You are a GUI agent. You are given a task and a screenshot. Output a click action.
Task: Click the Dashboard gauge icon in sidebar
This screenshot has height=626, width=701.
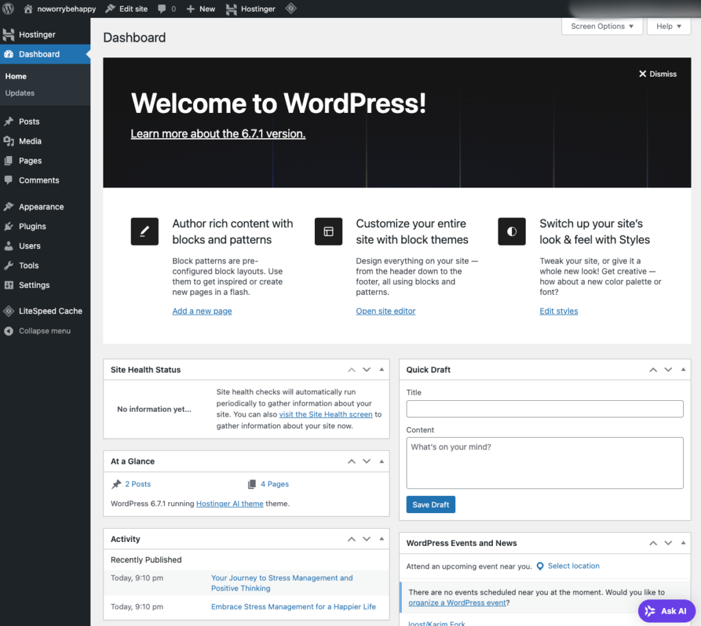tap(8, 54)
